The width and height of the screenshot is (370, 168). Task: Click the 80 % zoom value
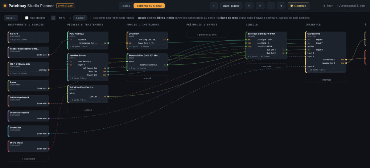pos(62,18)
